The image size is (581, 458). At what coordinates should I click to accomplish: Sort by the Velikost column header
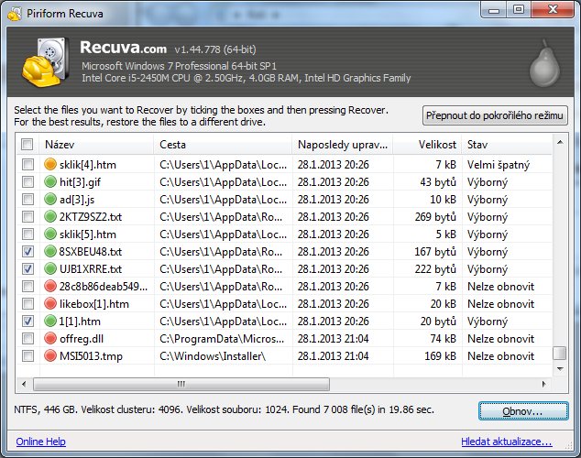point(427,144)
